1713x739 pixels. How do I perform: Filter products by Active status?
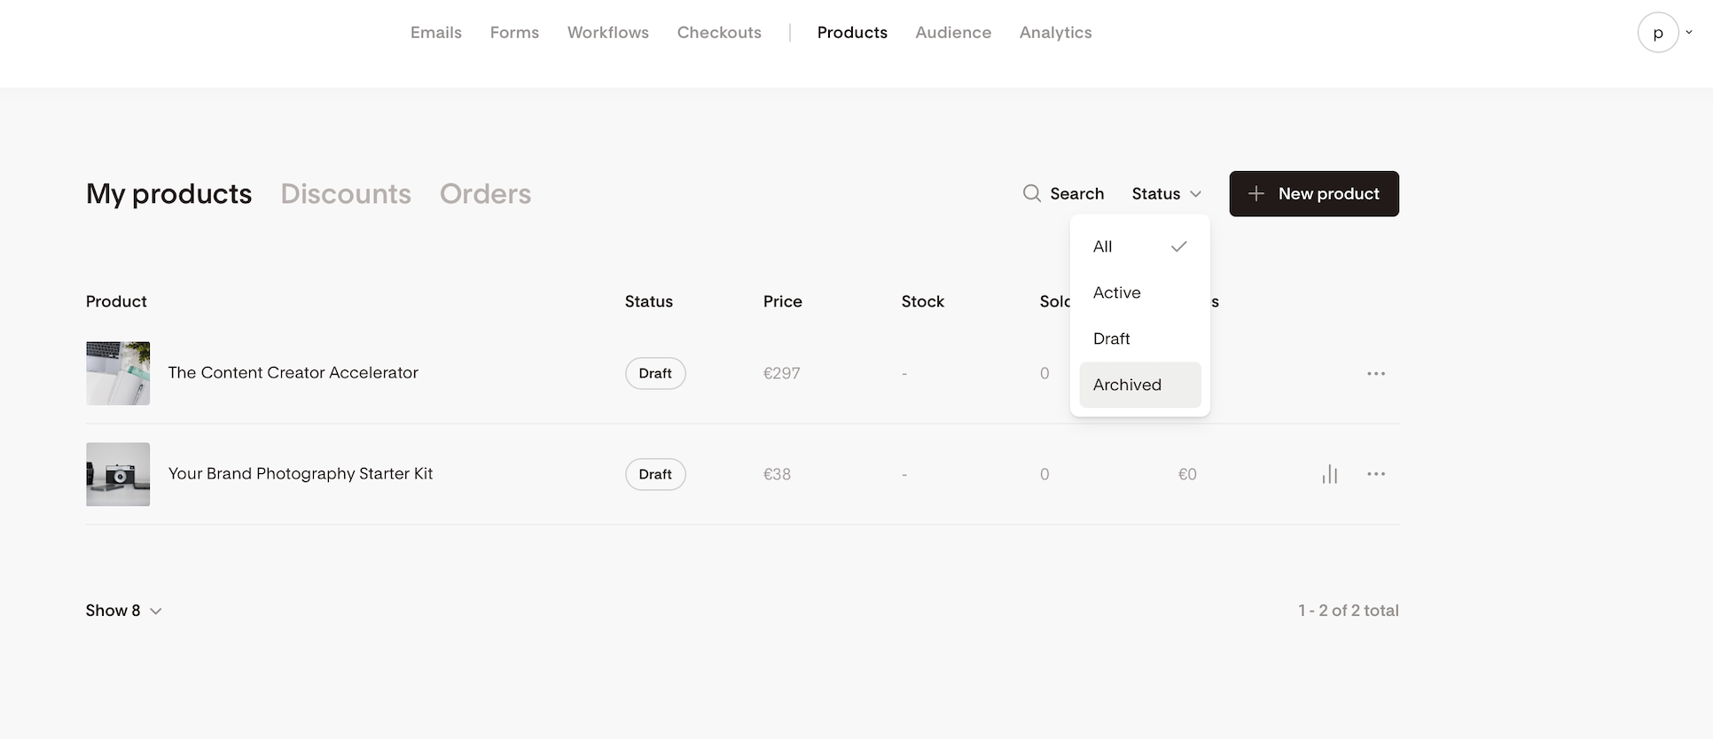pos(1139,292)
